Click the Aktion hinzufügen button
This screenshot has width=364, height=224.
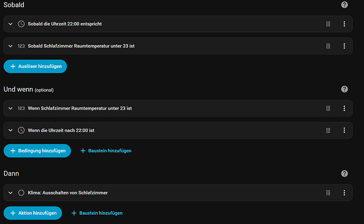[33, 213]
